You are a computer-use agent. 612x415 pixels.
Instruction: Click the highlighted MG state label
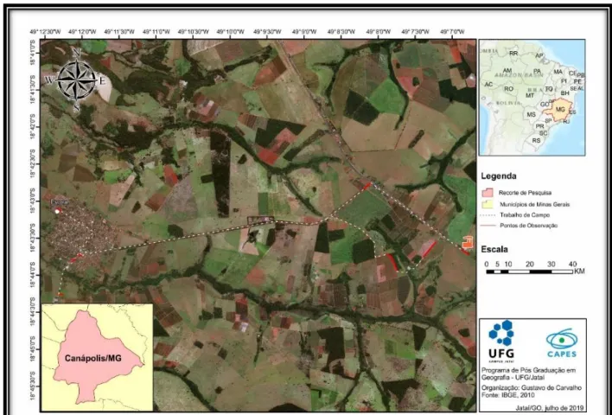pyautogui.click(x=560, y=110)
